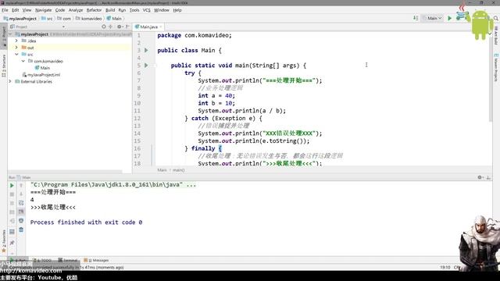Viewport: 500px width, 281px height.
Task: Toggle scroll to end in Run console
Action: [21, 212]
